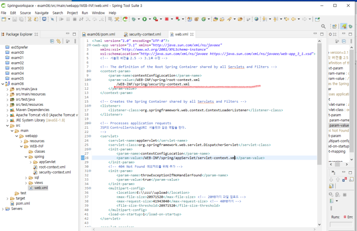Click the Resume debug icon
The width and height of the screenshot is (357, 231).
point(61,19)
